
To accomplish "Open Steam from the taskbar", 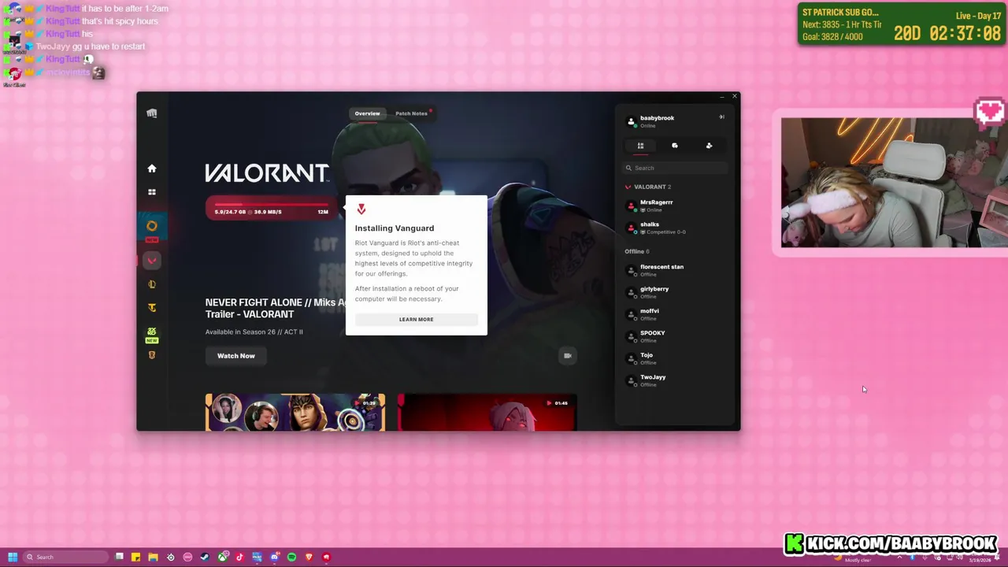I will pos(205,558).
